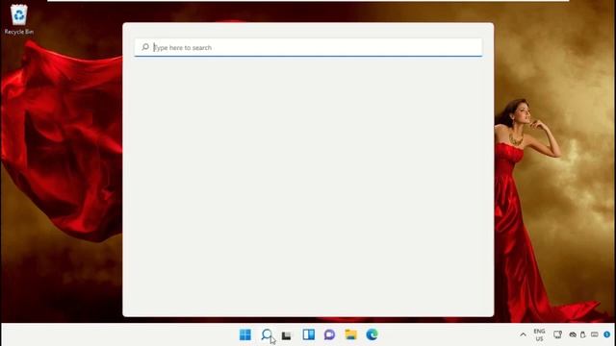The height and width of the screenshot is (346, 616).
Task: Click the battery tray icon
Action: point(583,334)
